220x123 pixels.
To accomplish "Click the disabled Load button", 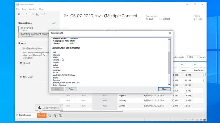I will coord(57,89).
